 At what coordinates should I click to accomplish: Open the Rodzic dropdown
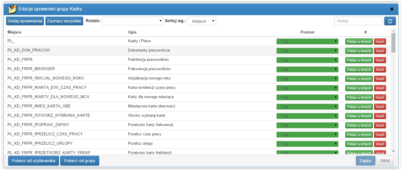(x=133, y=21)
